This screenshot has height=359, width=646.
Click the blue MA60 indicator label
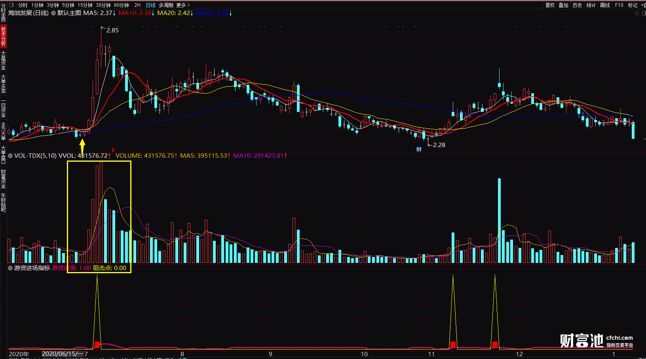tap(214, 13)
